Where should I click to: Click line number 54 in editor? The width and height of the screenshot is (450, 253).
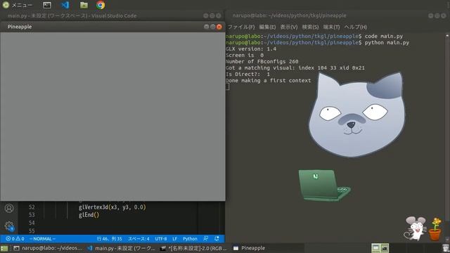click(x=32, y=223)
